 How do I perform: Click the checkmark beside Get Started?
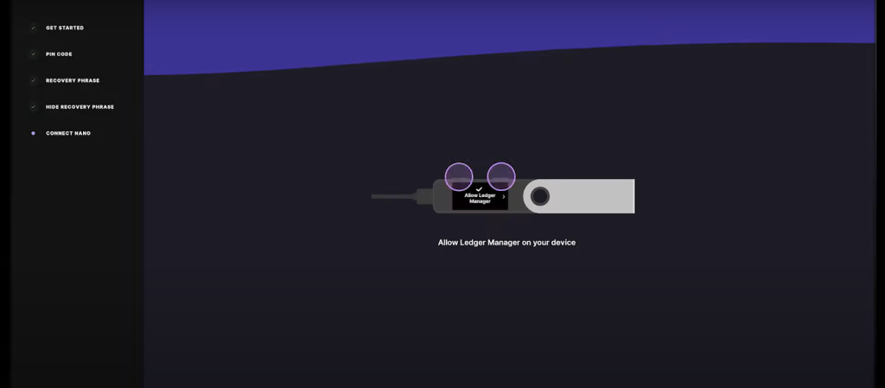coord(34,28)
